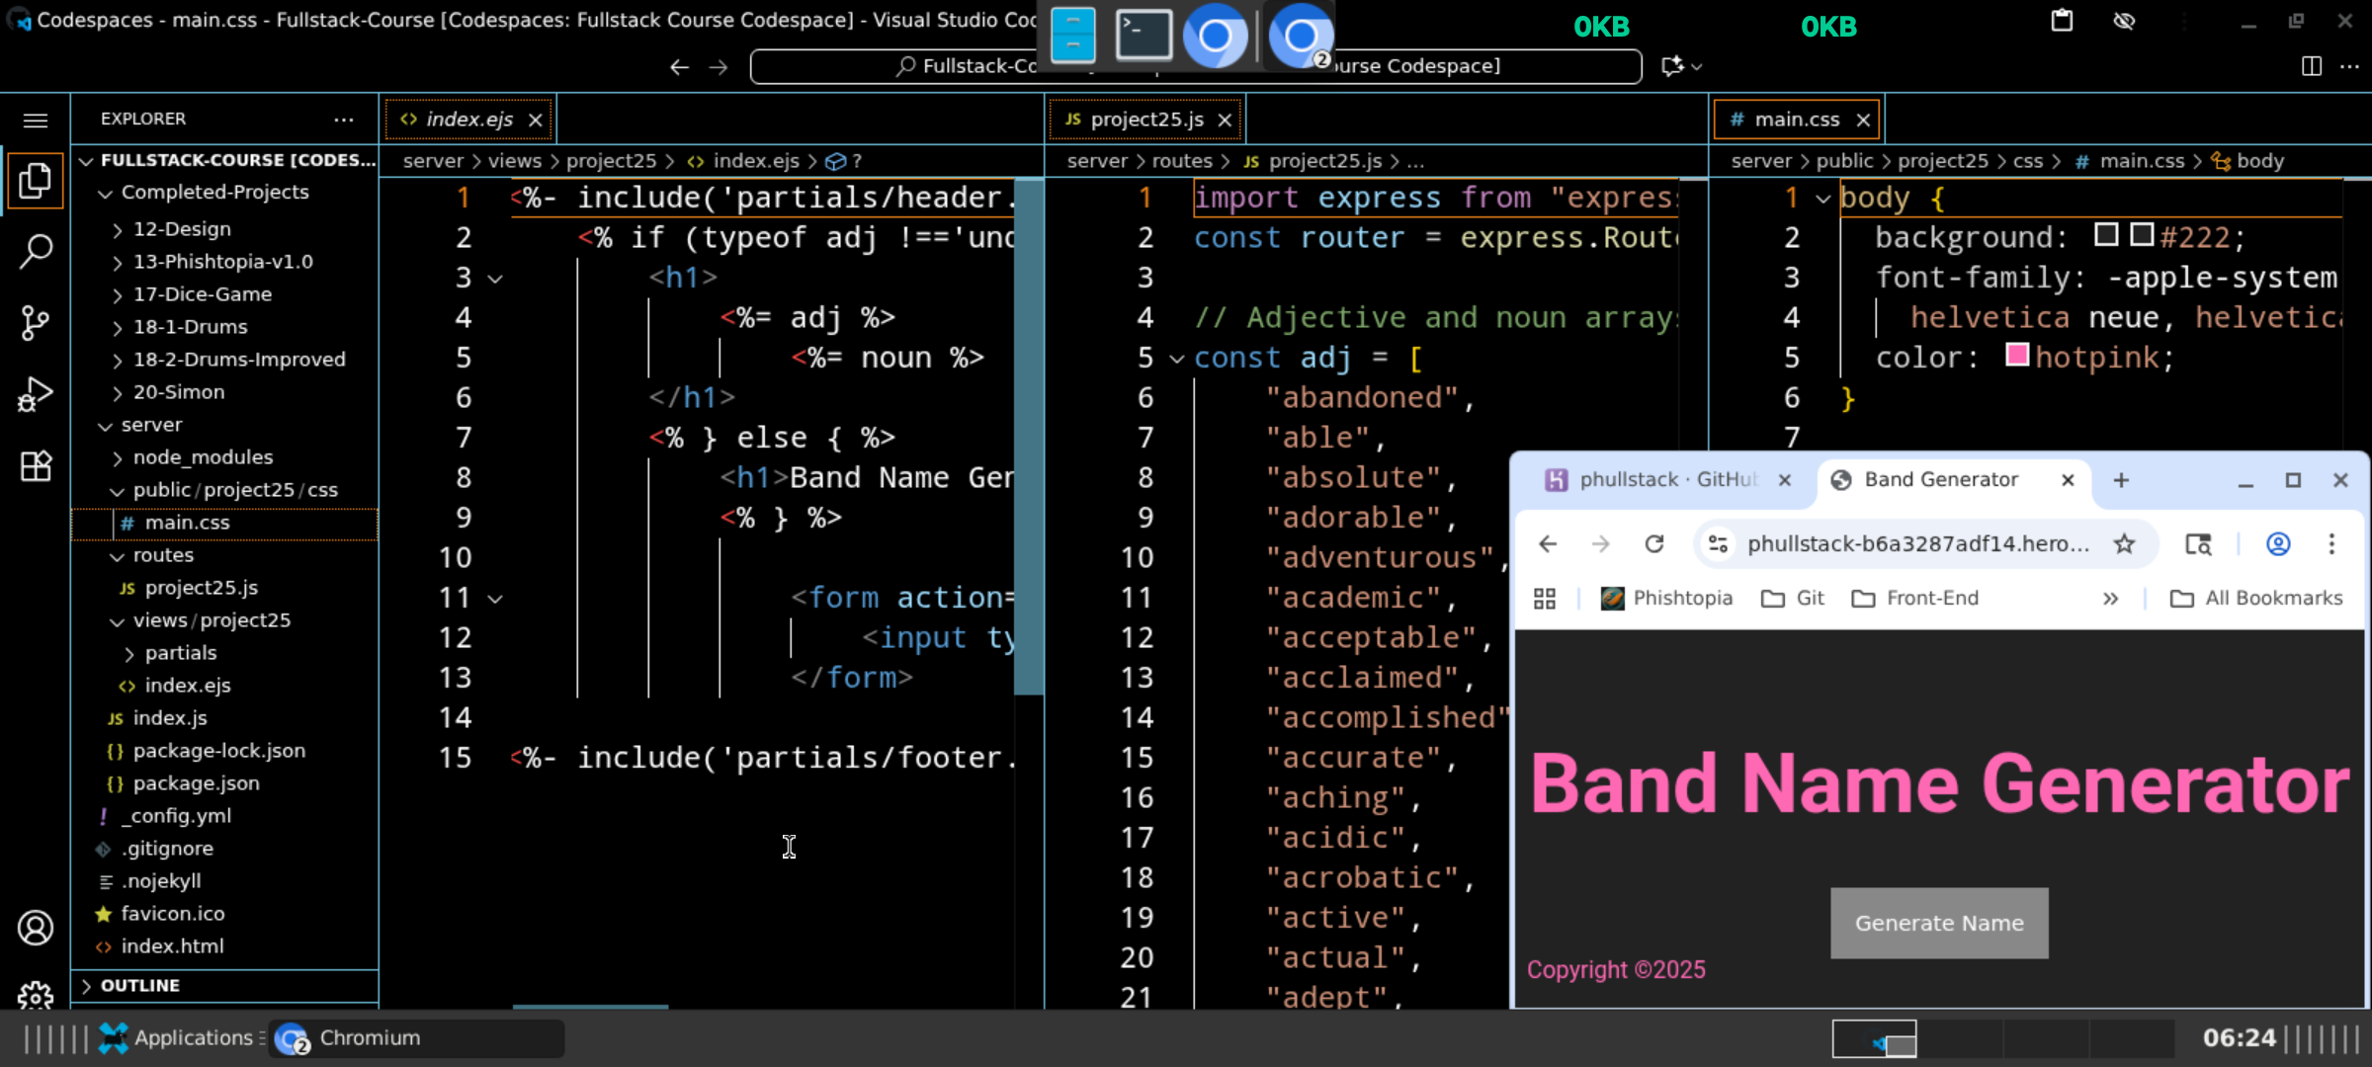2372x1067 pixels.
Task: Bookmark this page with the star icon
Action: (x=2124, y=543)
